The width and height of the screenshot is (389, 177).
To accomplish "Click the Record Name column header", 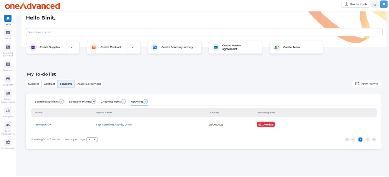I will tap(104, 113).
